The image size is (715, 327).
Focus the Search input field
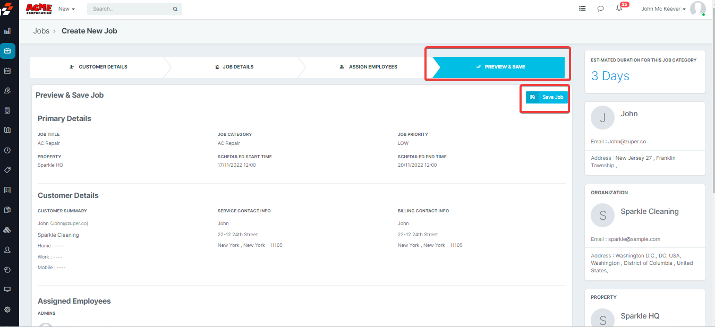pos(134,9)
